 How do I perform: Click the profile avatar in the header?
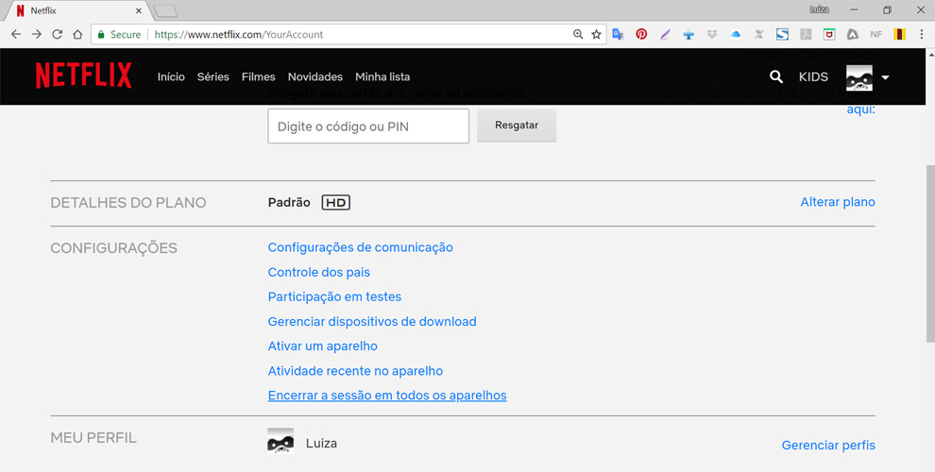click(858, 77)
